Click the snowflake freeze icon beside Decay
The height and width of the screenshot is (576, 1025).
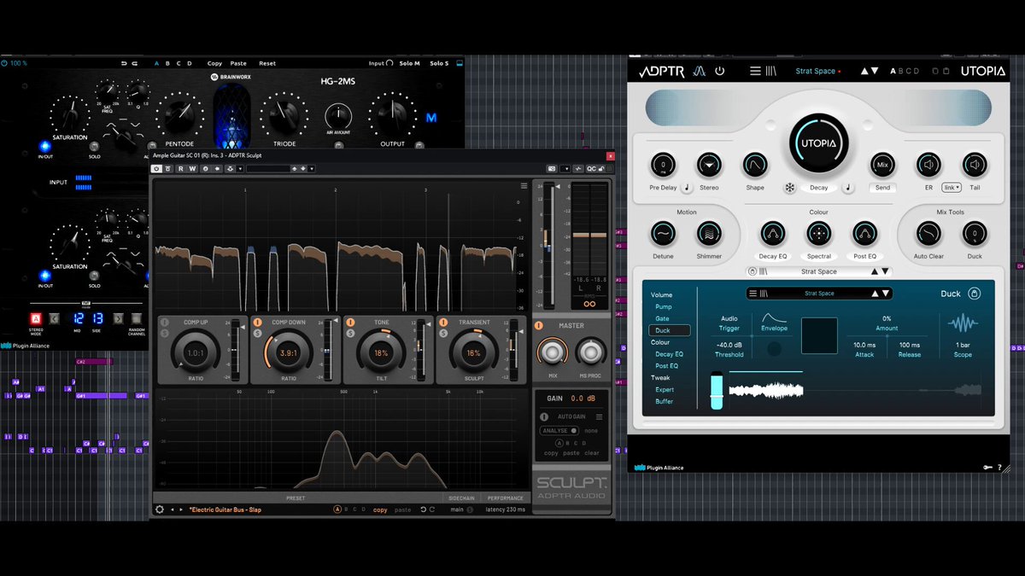point(790,188)
